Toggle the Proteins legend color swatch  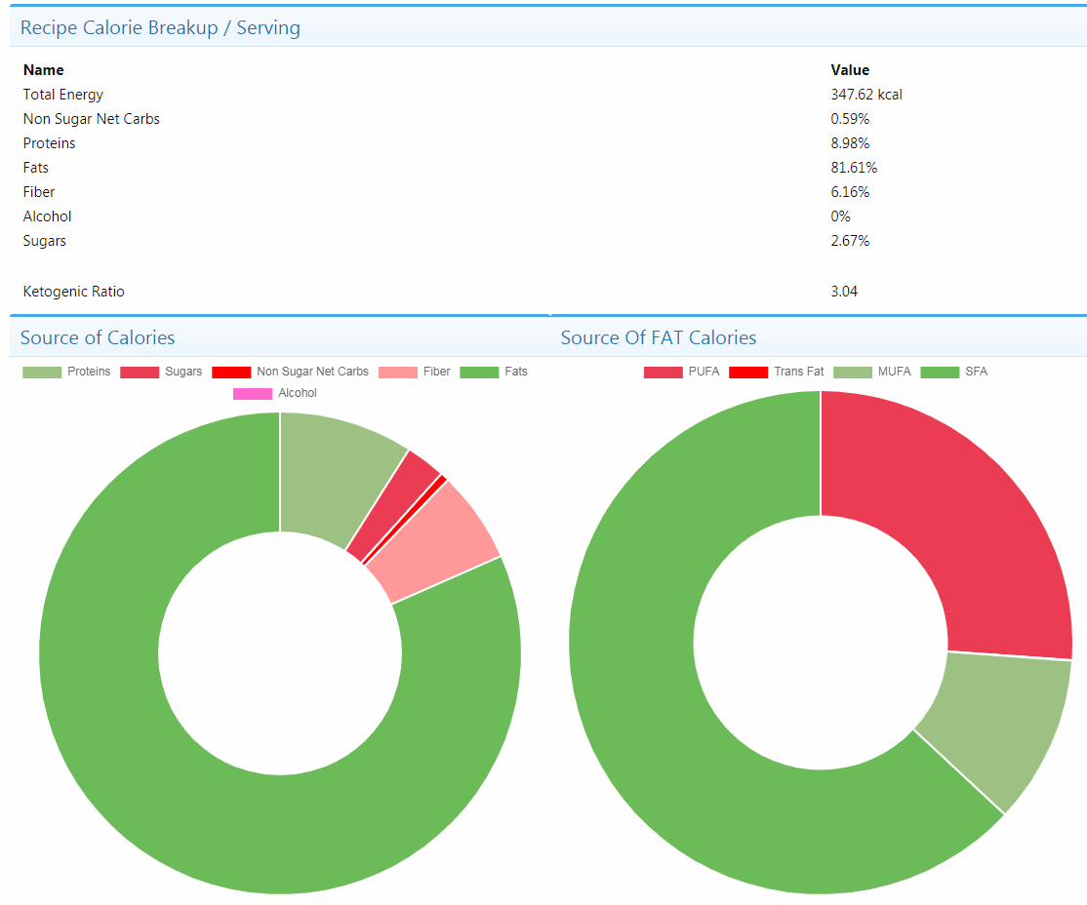[x=42, y=373]
